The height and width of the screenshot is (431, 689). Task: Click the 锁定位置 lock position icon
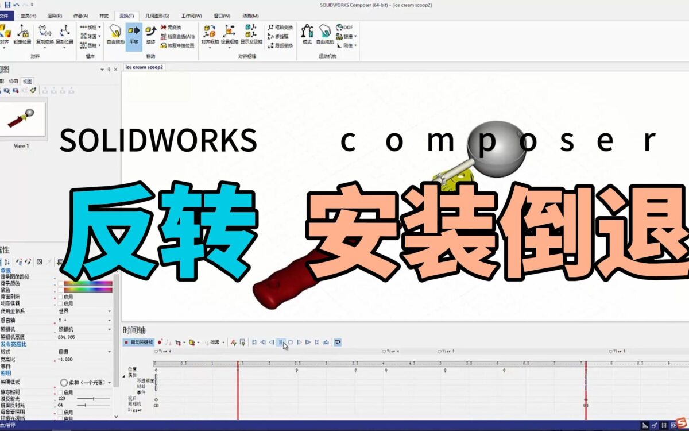click(x=23, y=34)
